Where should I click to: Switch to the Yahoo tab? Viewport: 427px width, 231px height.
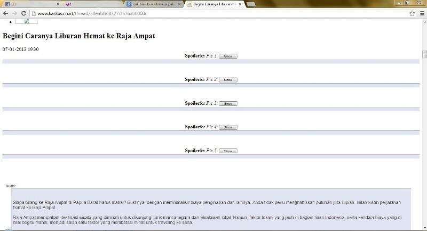pos(94,4)
